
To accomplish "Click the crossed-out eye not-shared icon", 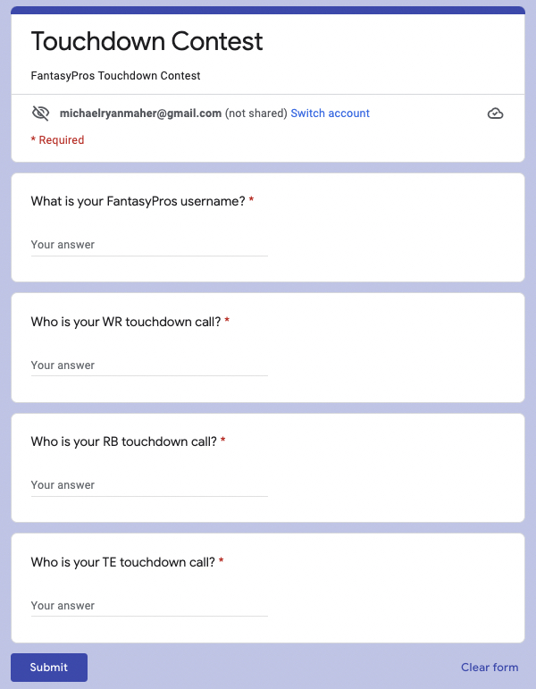I will coord(40,113).
